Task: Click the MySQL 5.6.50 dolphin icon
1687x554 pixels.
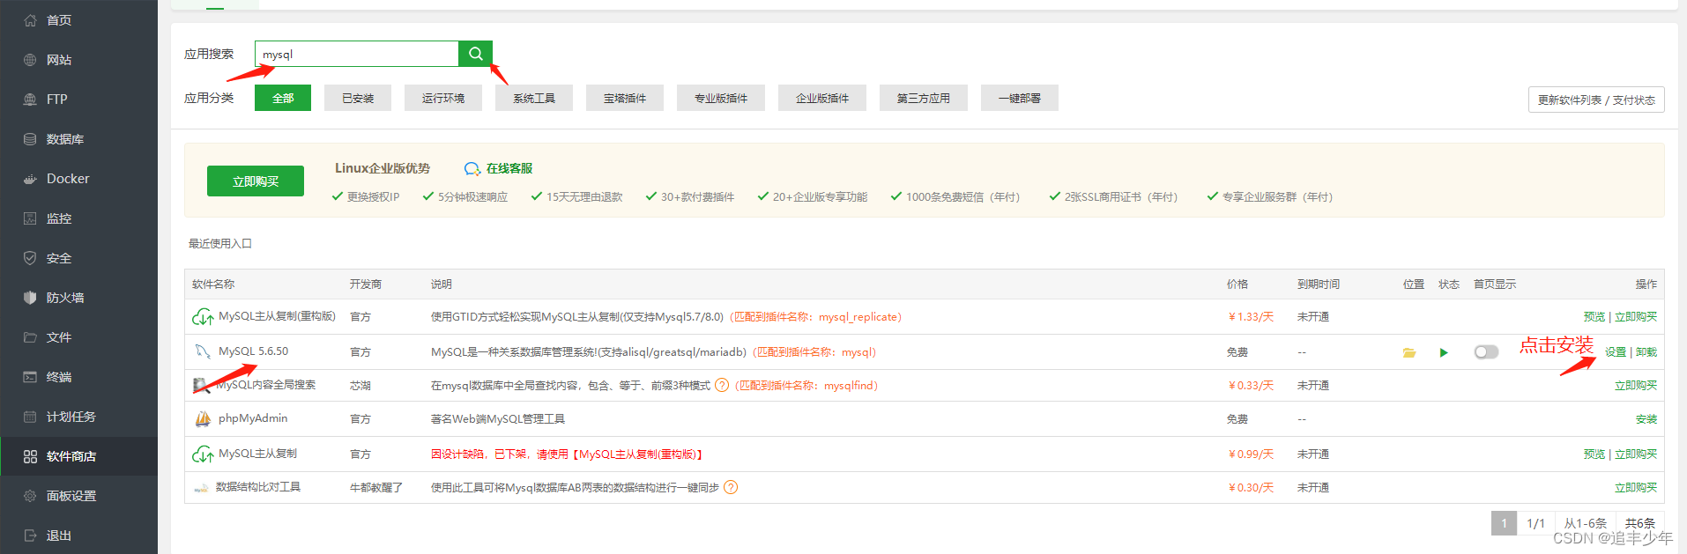Action: pyautogui.click(x=203, y=351)
